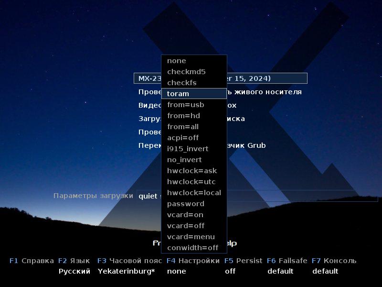Open the F3 Часовой пояс timezone menu
Screen dimensions: 382x287
click(x=129, y=261)
